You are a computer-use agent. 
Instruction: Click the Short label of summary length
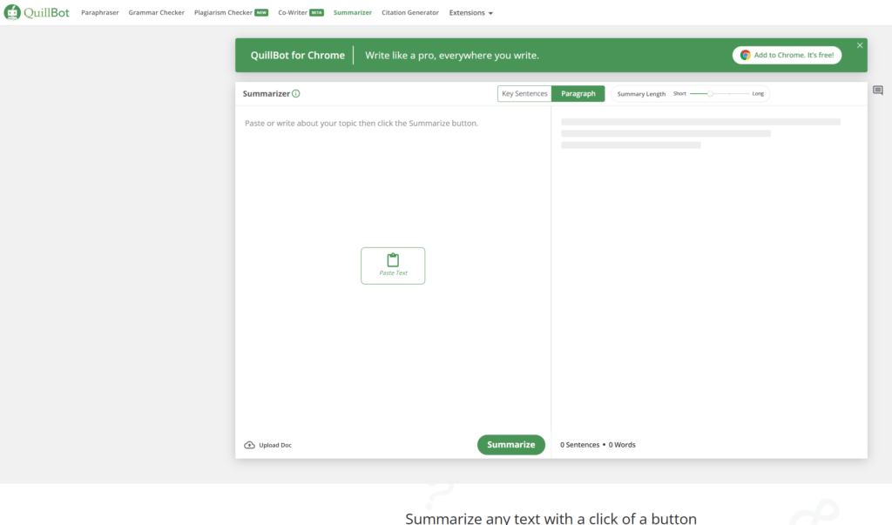coord(679,94)
